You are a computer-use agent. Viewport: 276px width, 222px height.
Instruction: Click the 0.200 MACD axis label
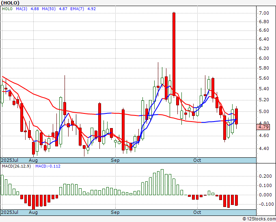click(x=265, y=176)
